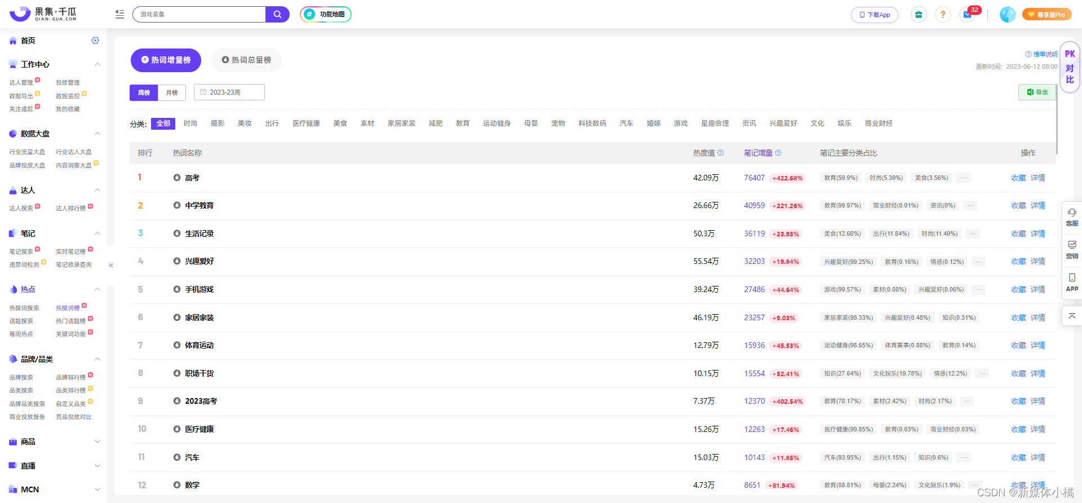The image size is (1082, 503).
Task: Collapse the 品牌/品类 section
Action: [97, 359]
